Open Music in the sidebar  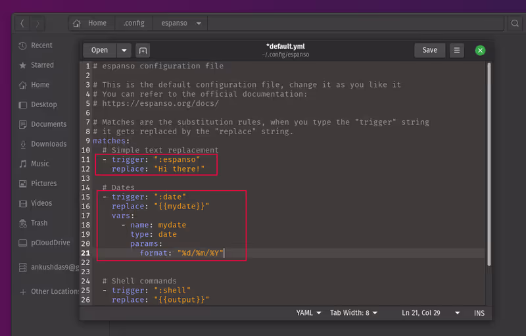coord(40,164)
